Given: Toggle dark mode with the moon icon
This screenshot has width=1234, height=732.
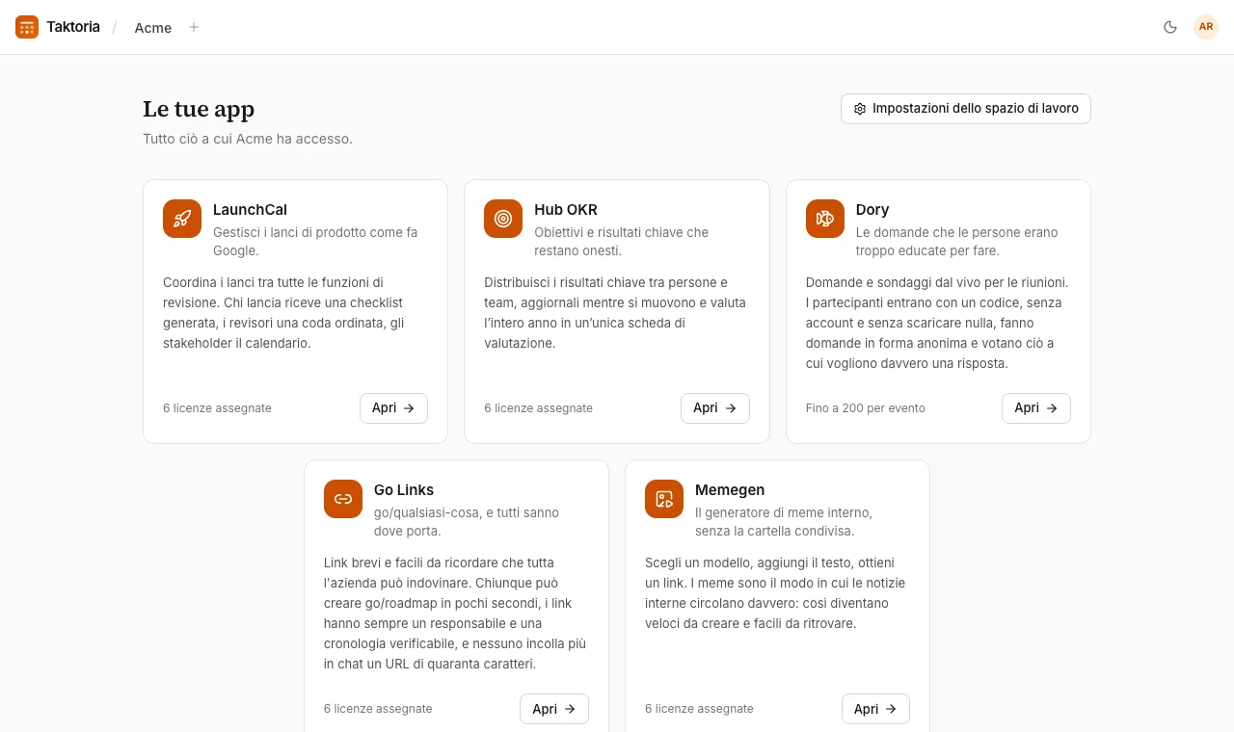Looking at the screenshot, I should pyautogui.click(x=1170, y=27).
